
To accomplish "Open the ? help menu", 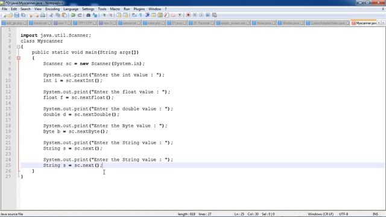I will coord(166,9).
